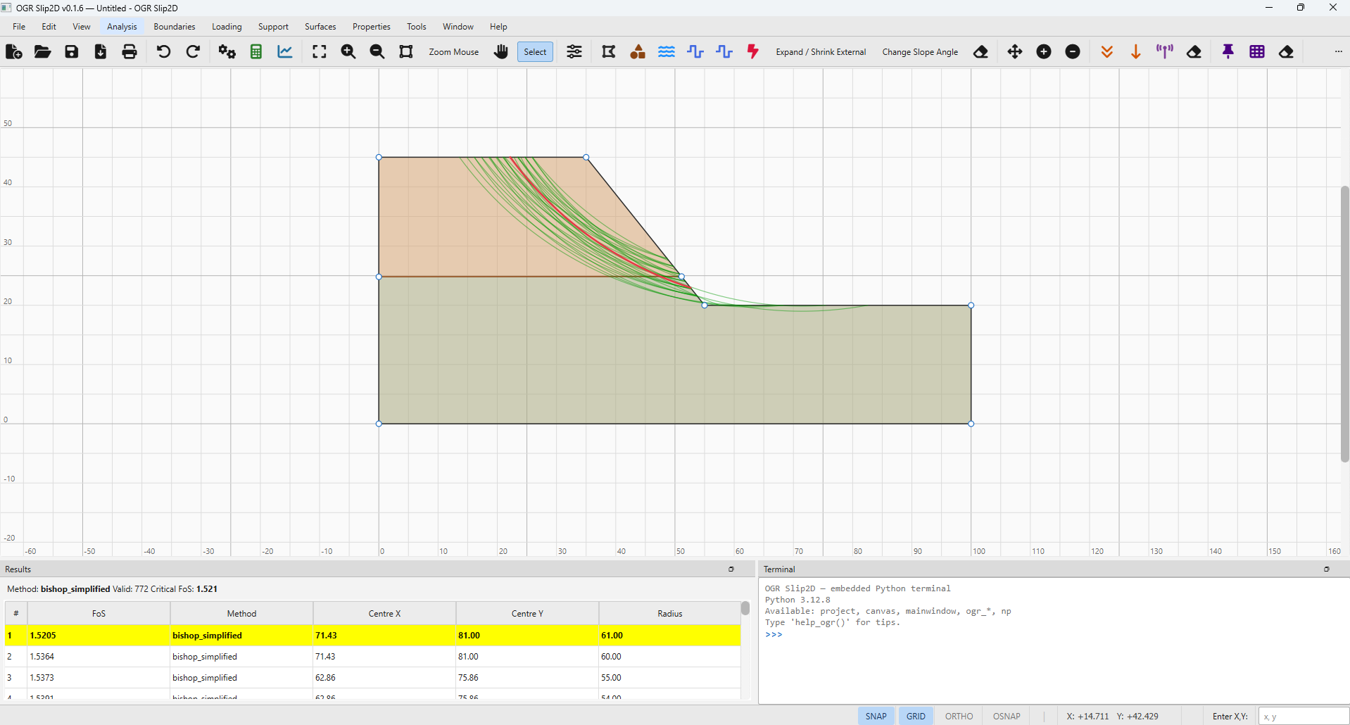1350x725 pixels.
Task: Open the Surfaces menu
Action: click(320, 26)
